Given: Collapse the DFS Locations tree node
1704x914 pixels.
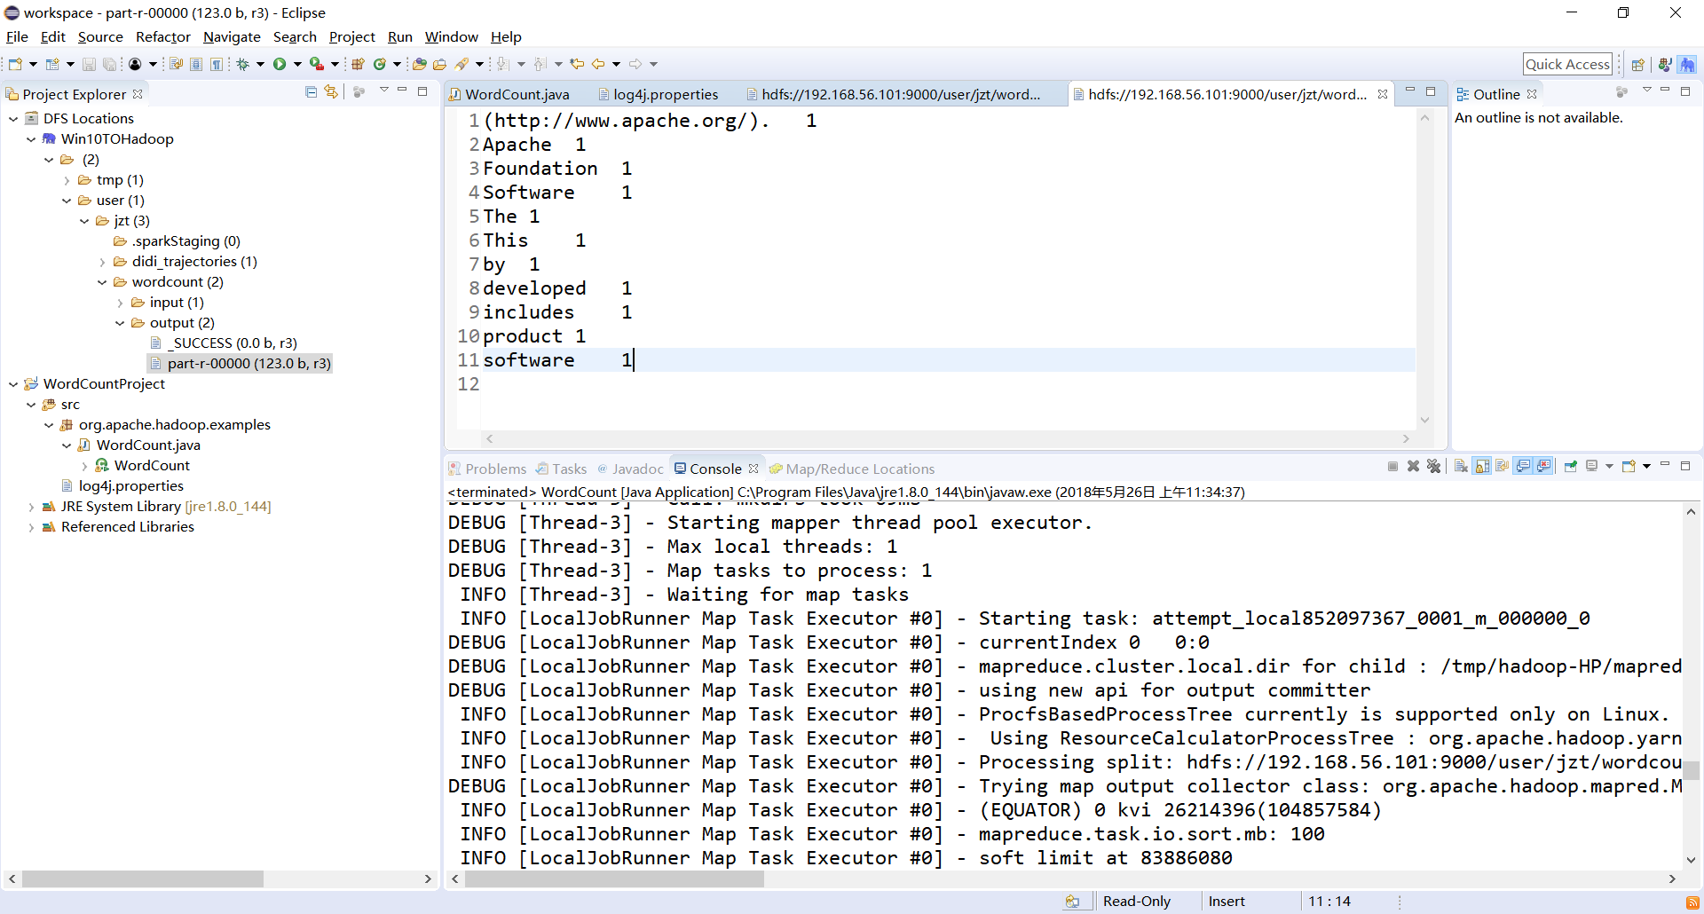Looking at the screenshot, I should (13, 119).
